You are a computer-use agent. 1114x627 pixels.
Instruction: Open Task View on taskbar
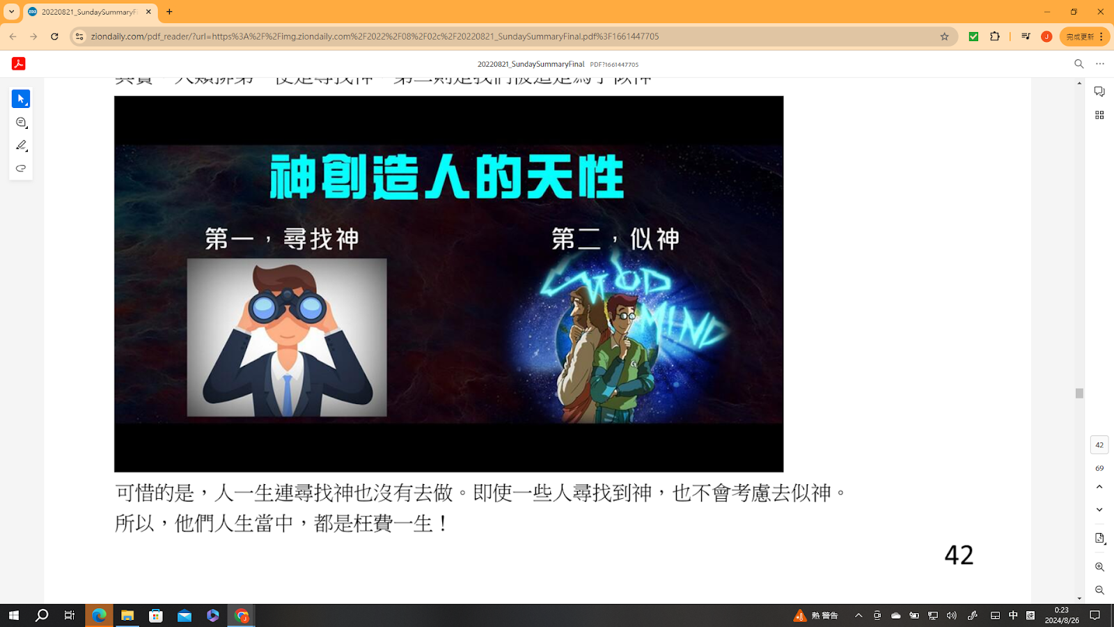click(70, 615)
